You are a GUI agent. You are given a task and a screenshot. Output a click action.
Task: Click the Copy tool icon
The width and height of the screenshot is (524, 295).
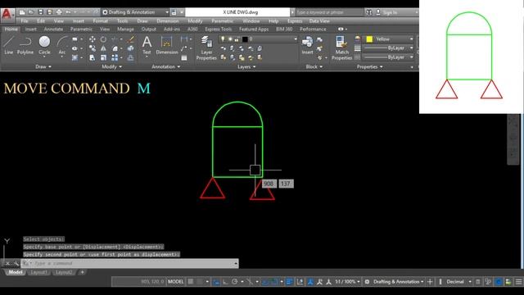pos(93,48)
